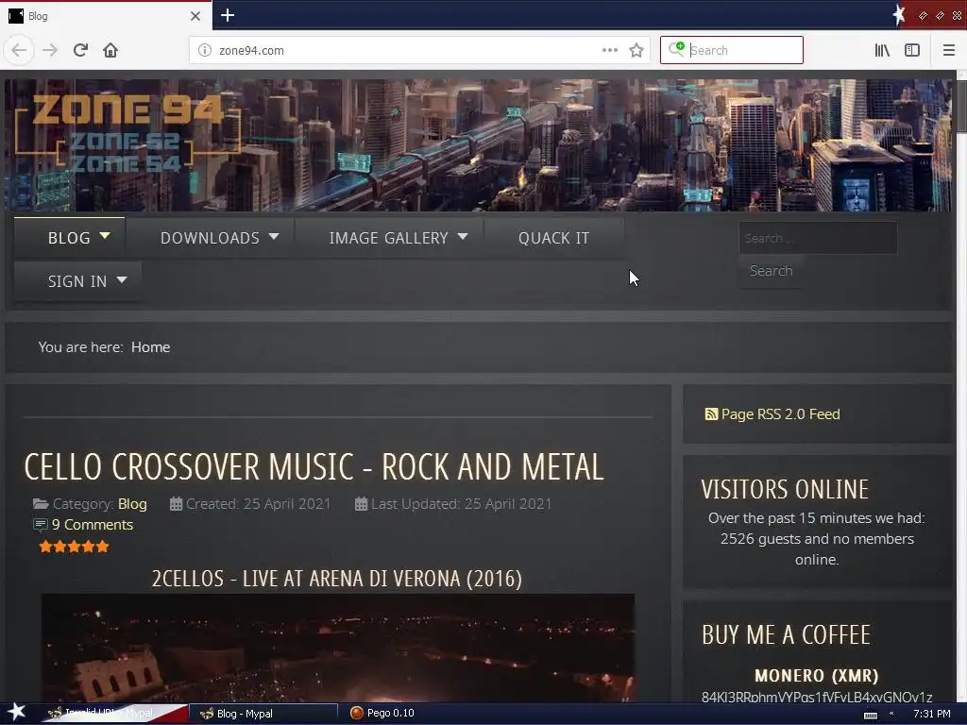
Task: Expand the BLOG dropdown arrow
Action: tap(105, 235)
